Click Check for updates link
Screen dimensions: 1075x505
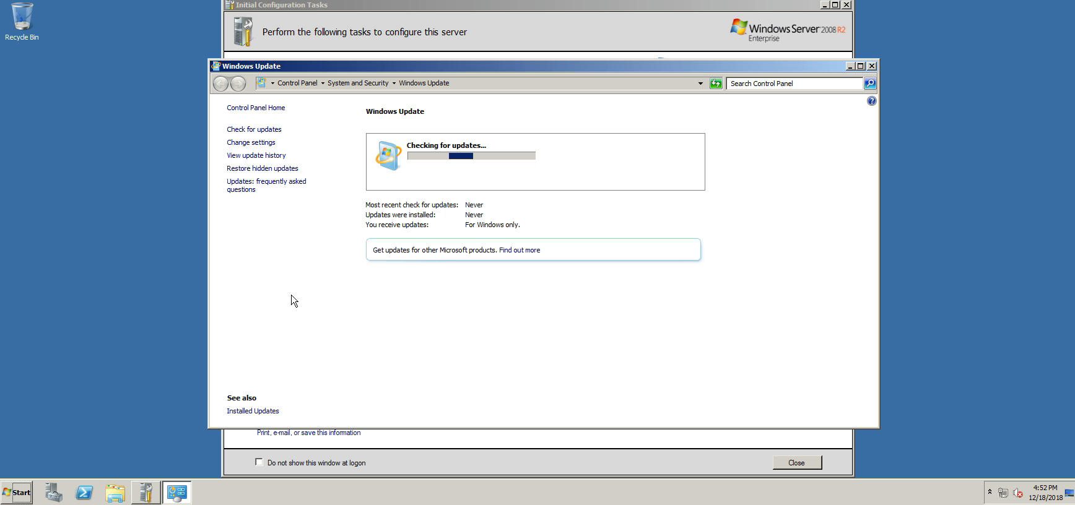click(254, 129)
